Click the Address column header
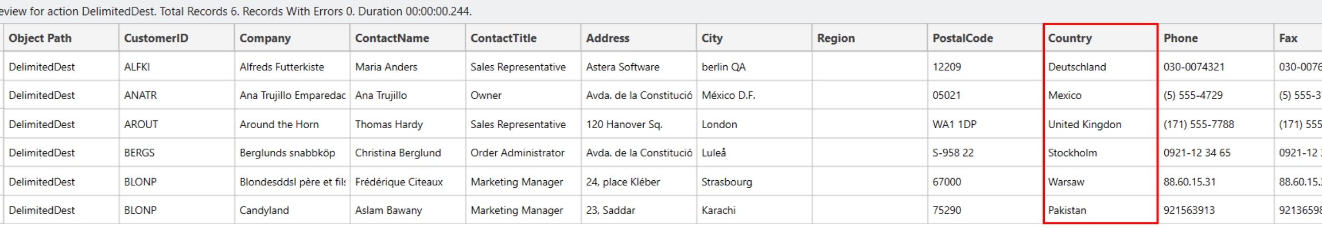 608,38
